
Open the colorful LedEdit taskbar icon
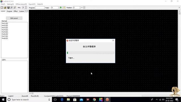[101, 99]
